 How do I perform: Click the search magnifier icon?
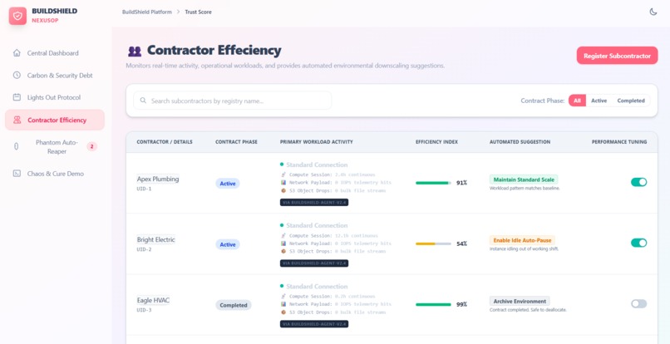(x=143, y=101)
